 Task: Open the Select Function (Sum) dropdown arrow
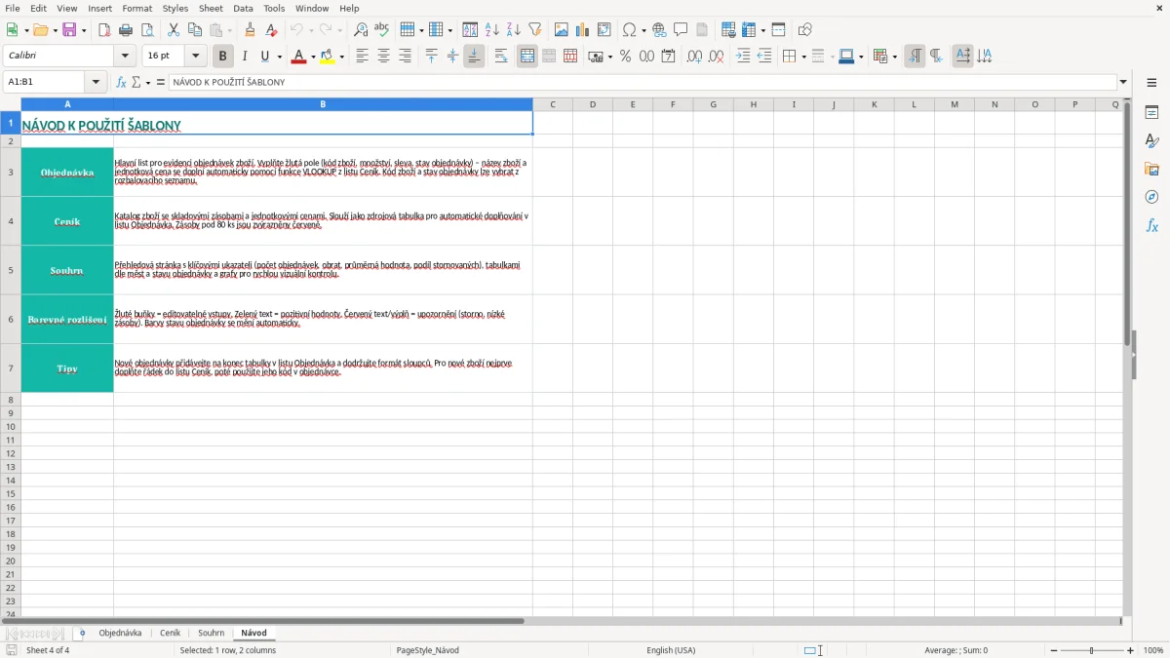coord(148,82)
